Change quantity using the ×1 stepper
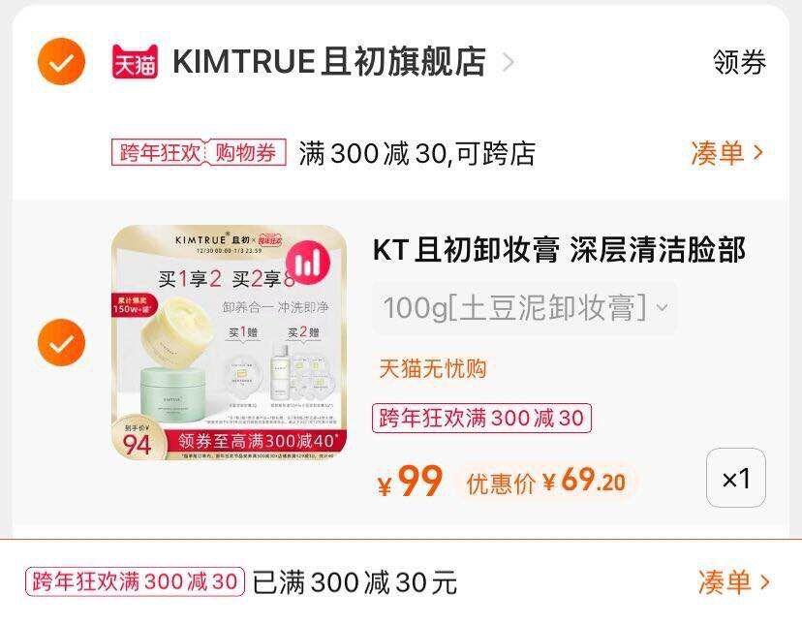802x625 pixels. 736,478
